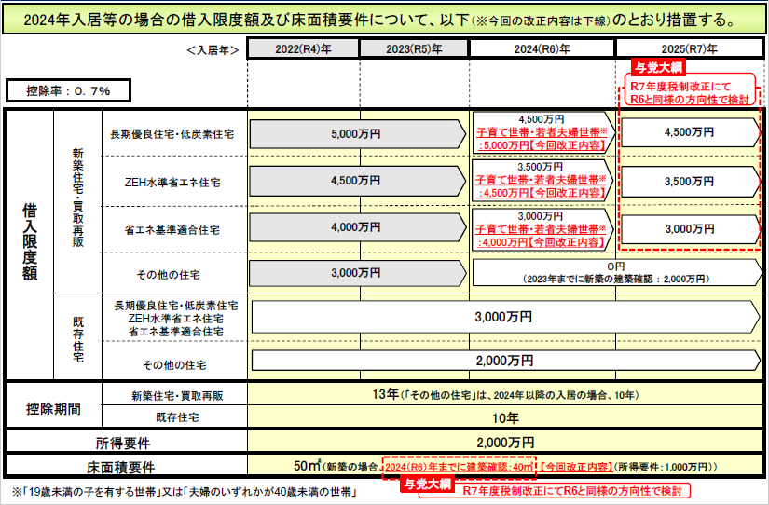
Task: Click the 50㎡ floor area value
Action: point(307,466)
